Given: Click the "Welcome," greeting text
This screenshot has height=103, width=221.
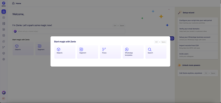Looking at the screenshot, I should [18, 14].
